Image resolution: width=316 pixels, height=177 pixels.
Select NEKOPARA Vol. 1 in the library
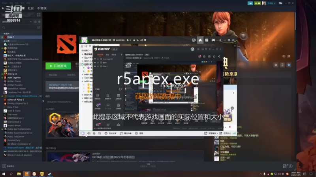tap(21, 118)
